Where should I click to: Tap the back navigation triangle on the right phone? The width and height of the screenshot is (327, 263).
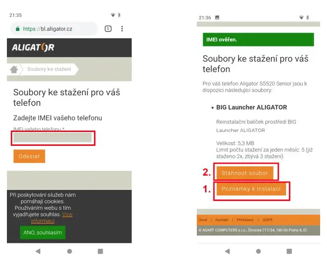coord(227,251)
